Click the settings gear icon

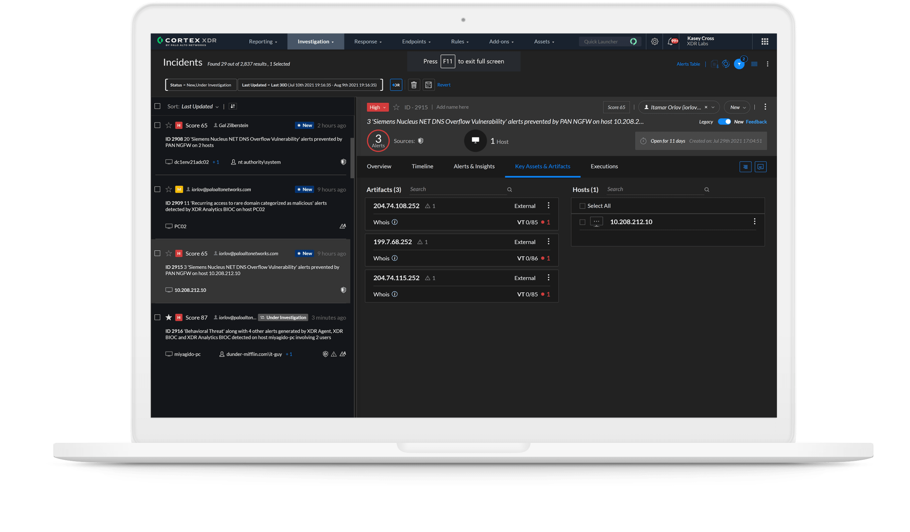pos(654,42)
